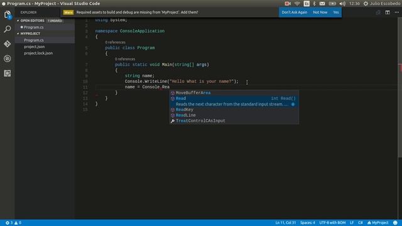
Task: Click code line name = Console.Rea
Action: click(147, 87)
